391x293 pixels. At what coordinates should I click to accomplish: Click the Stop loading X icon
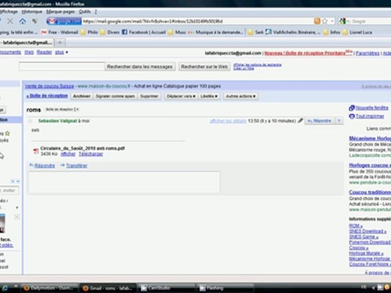coord(10,21)
